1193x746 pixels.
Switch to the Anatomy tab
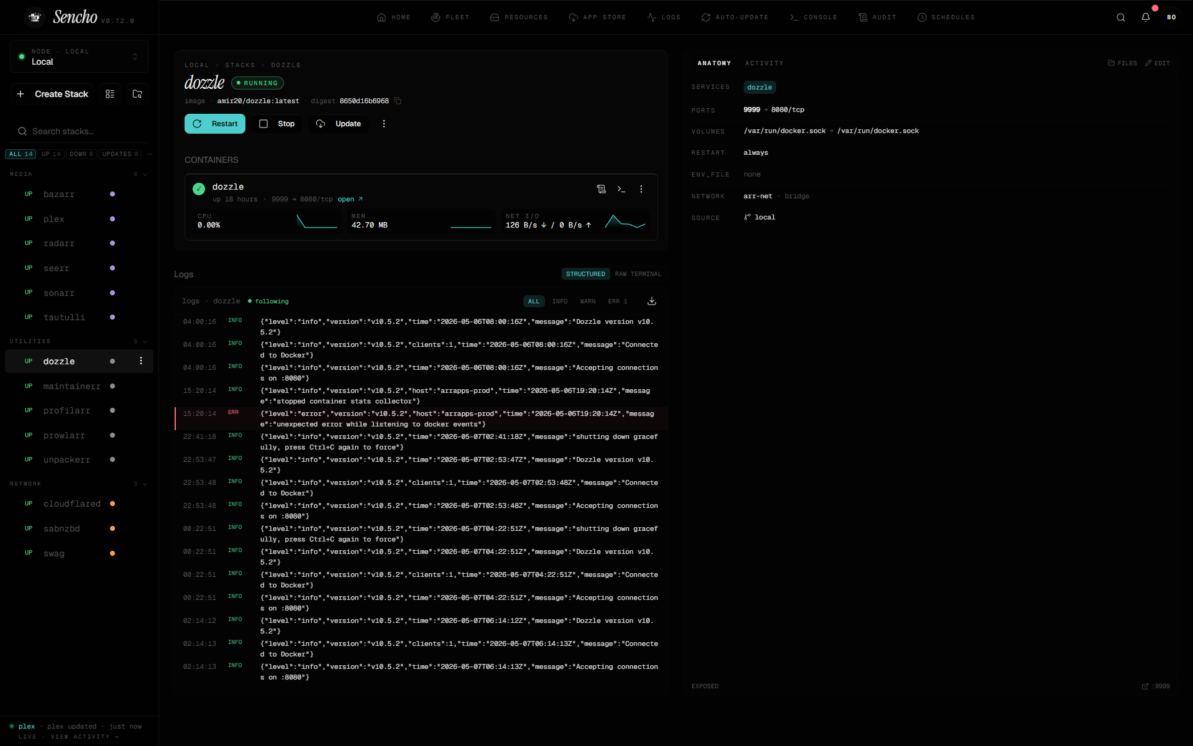click(714, 63)
